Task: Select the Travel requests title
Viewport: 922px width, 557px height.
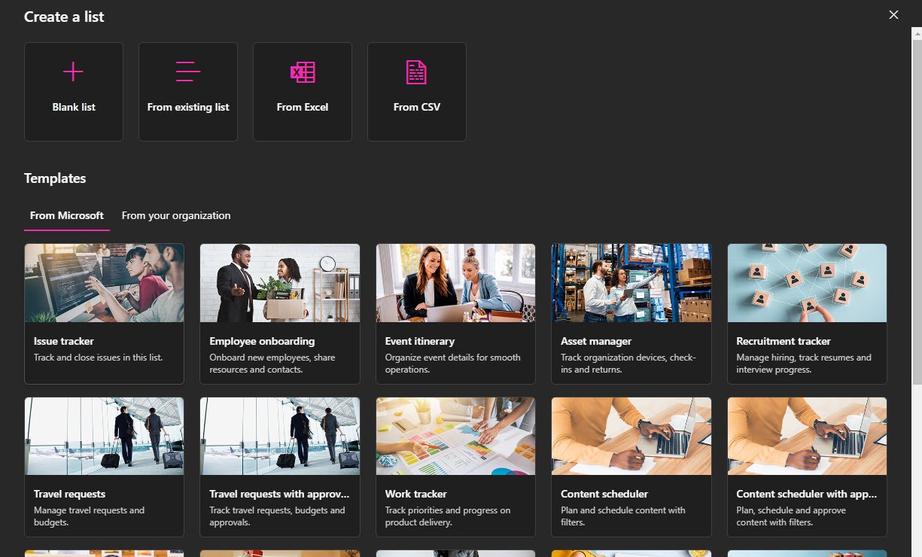Action: point(69,494)
